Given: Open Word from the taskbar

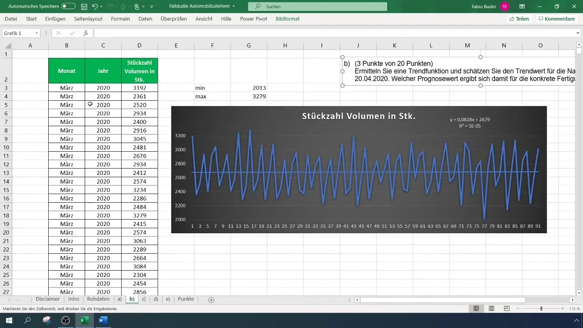Looking at the screenshot, I should click(x=103, y=320).
